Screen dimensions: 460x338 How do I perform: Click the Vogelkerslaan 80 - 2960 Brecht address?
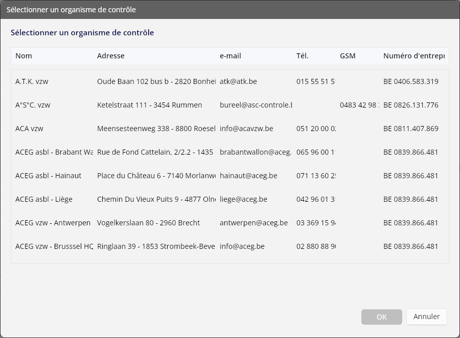tap(148, 222)
